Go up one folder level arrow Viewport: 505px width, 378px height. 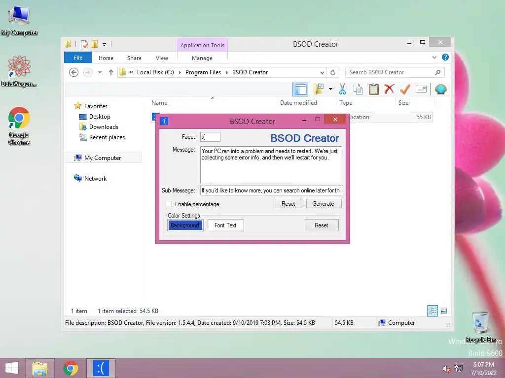111,72
